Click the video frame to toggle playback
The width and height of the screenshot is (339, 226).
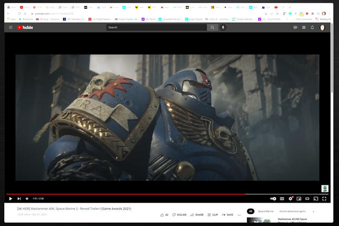[168, 117]
